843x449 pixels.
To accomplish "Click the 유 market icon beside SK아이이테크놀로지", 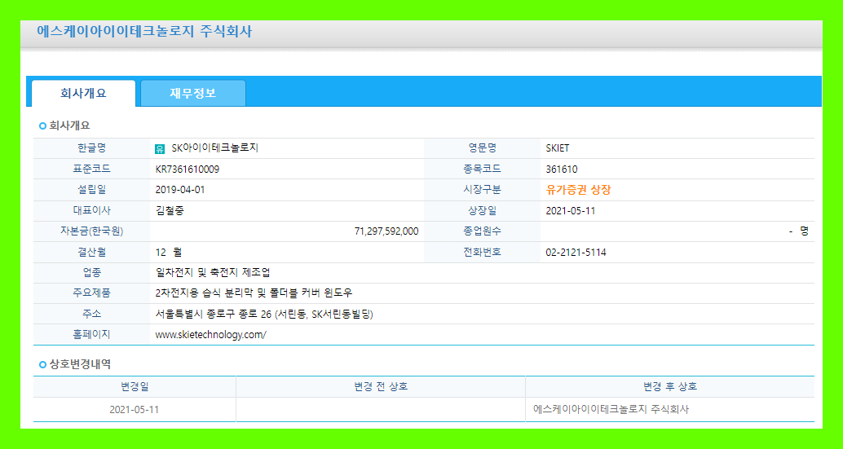I will tap(160, 149).
